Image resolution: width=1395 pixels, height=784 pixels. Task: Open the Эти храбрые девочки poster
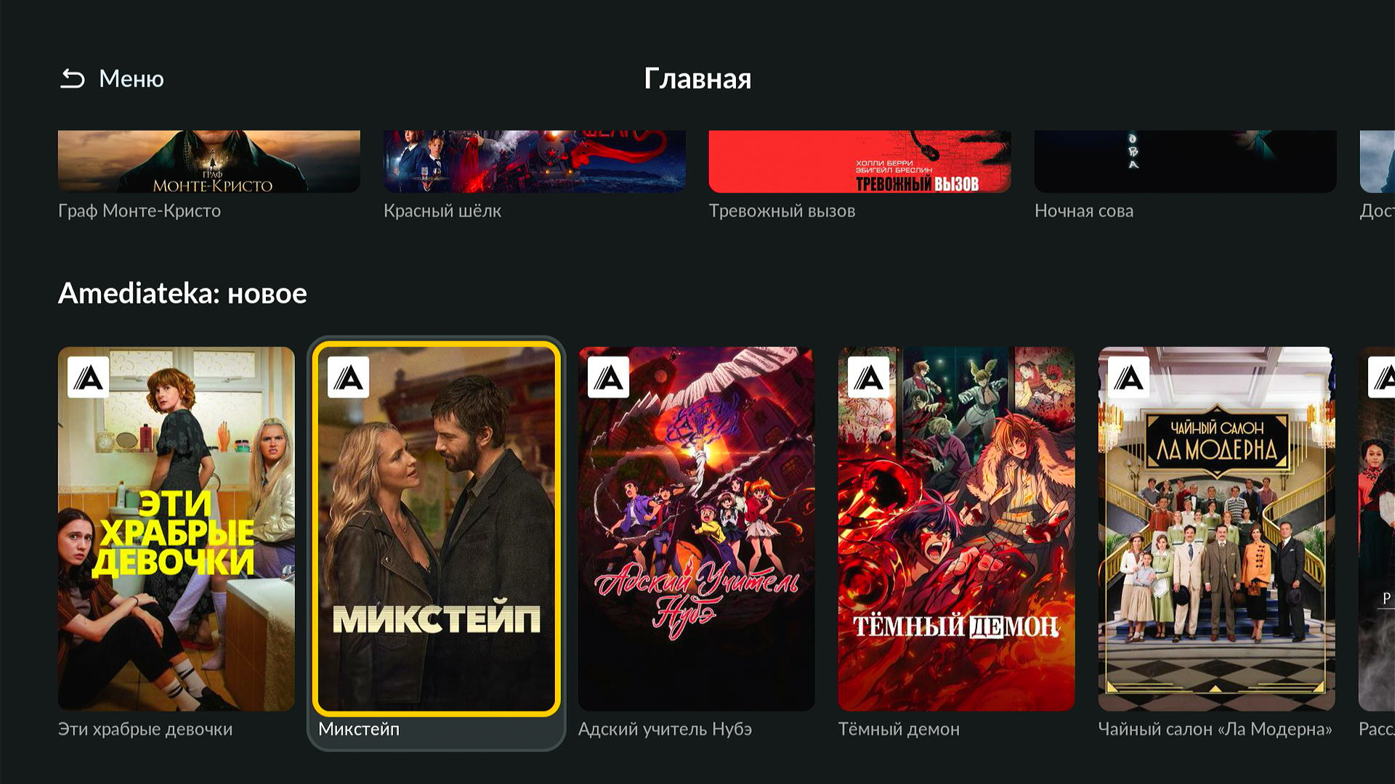pyautogui.click(x=177, y=529)
